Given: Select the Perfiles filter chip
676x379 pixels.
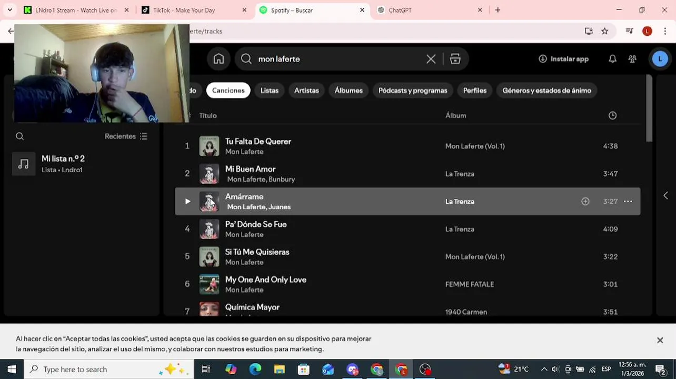Looking at the screenshot, I should tap(474, 91).
